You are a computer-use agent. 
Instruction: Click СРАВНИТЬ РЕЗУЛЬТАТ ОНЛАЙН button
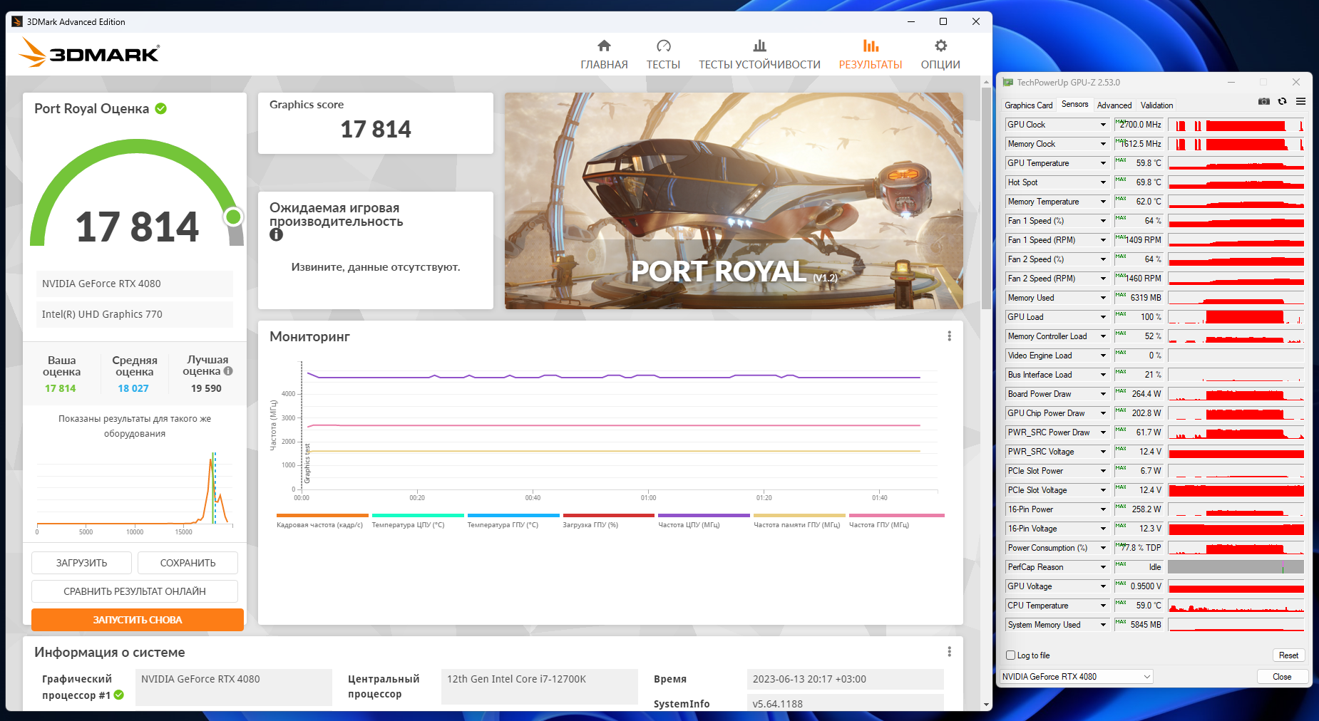coord(135,591)
